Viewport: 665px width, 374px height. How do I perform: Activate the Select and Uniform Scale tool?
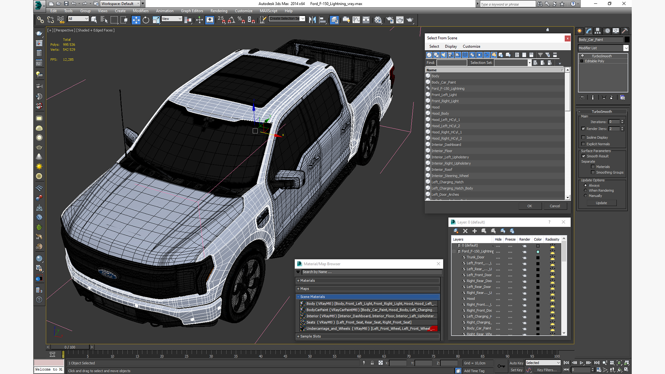156,20
